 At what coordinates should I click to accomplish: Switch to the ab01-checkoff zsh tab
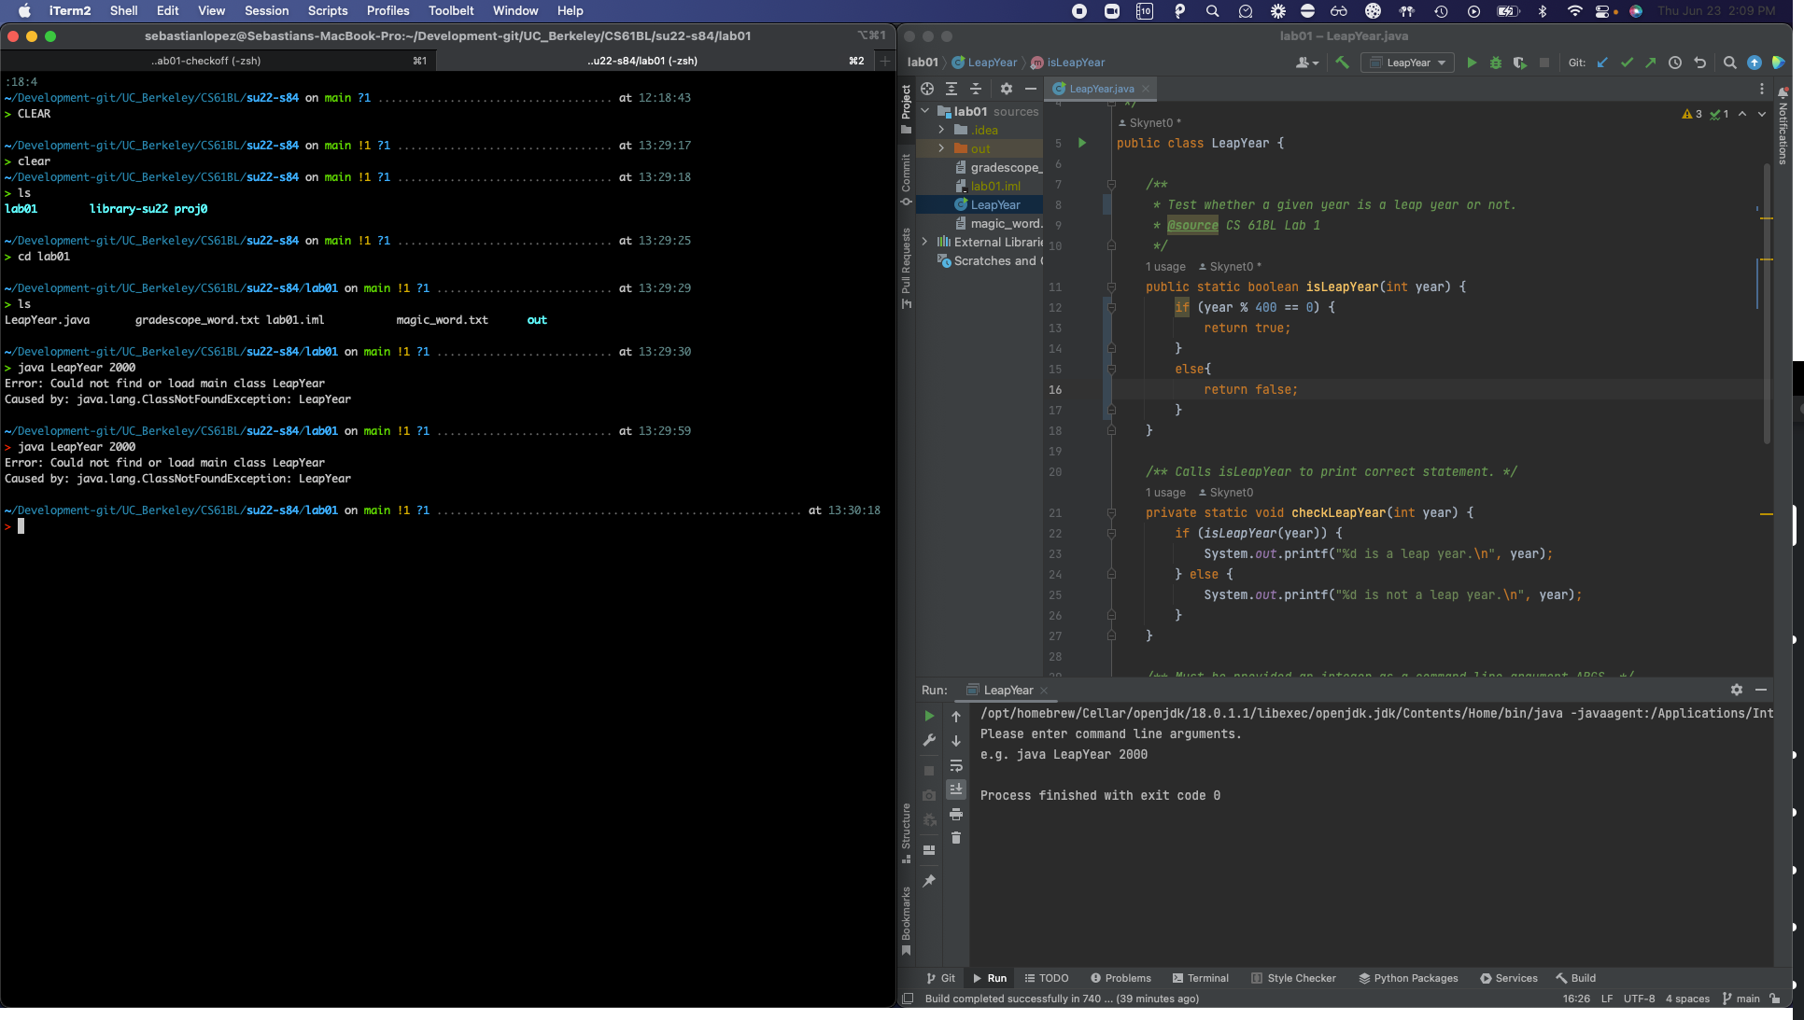point(206,61)
